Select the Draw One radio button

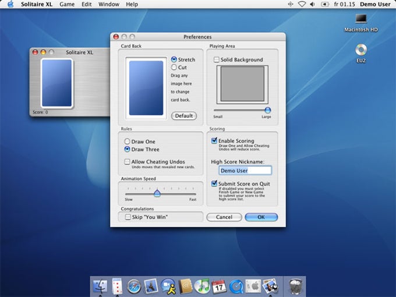point(127,142)
